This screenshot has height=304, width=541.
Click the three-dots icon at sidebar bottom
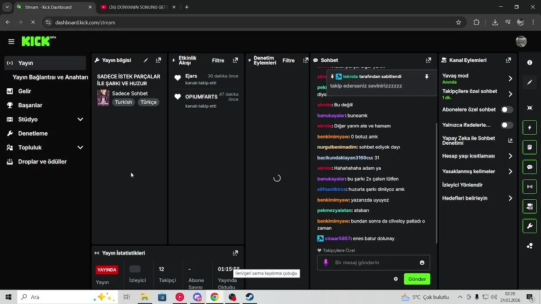530,246
